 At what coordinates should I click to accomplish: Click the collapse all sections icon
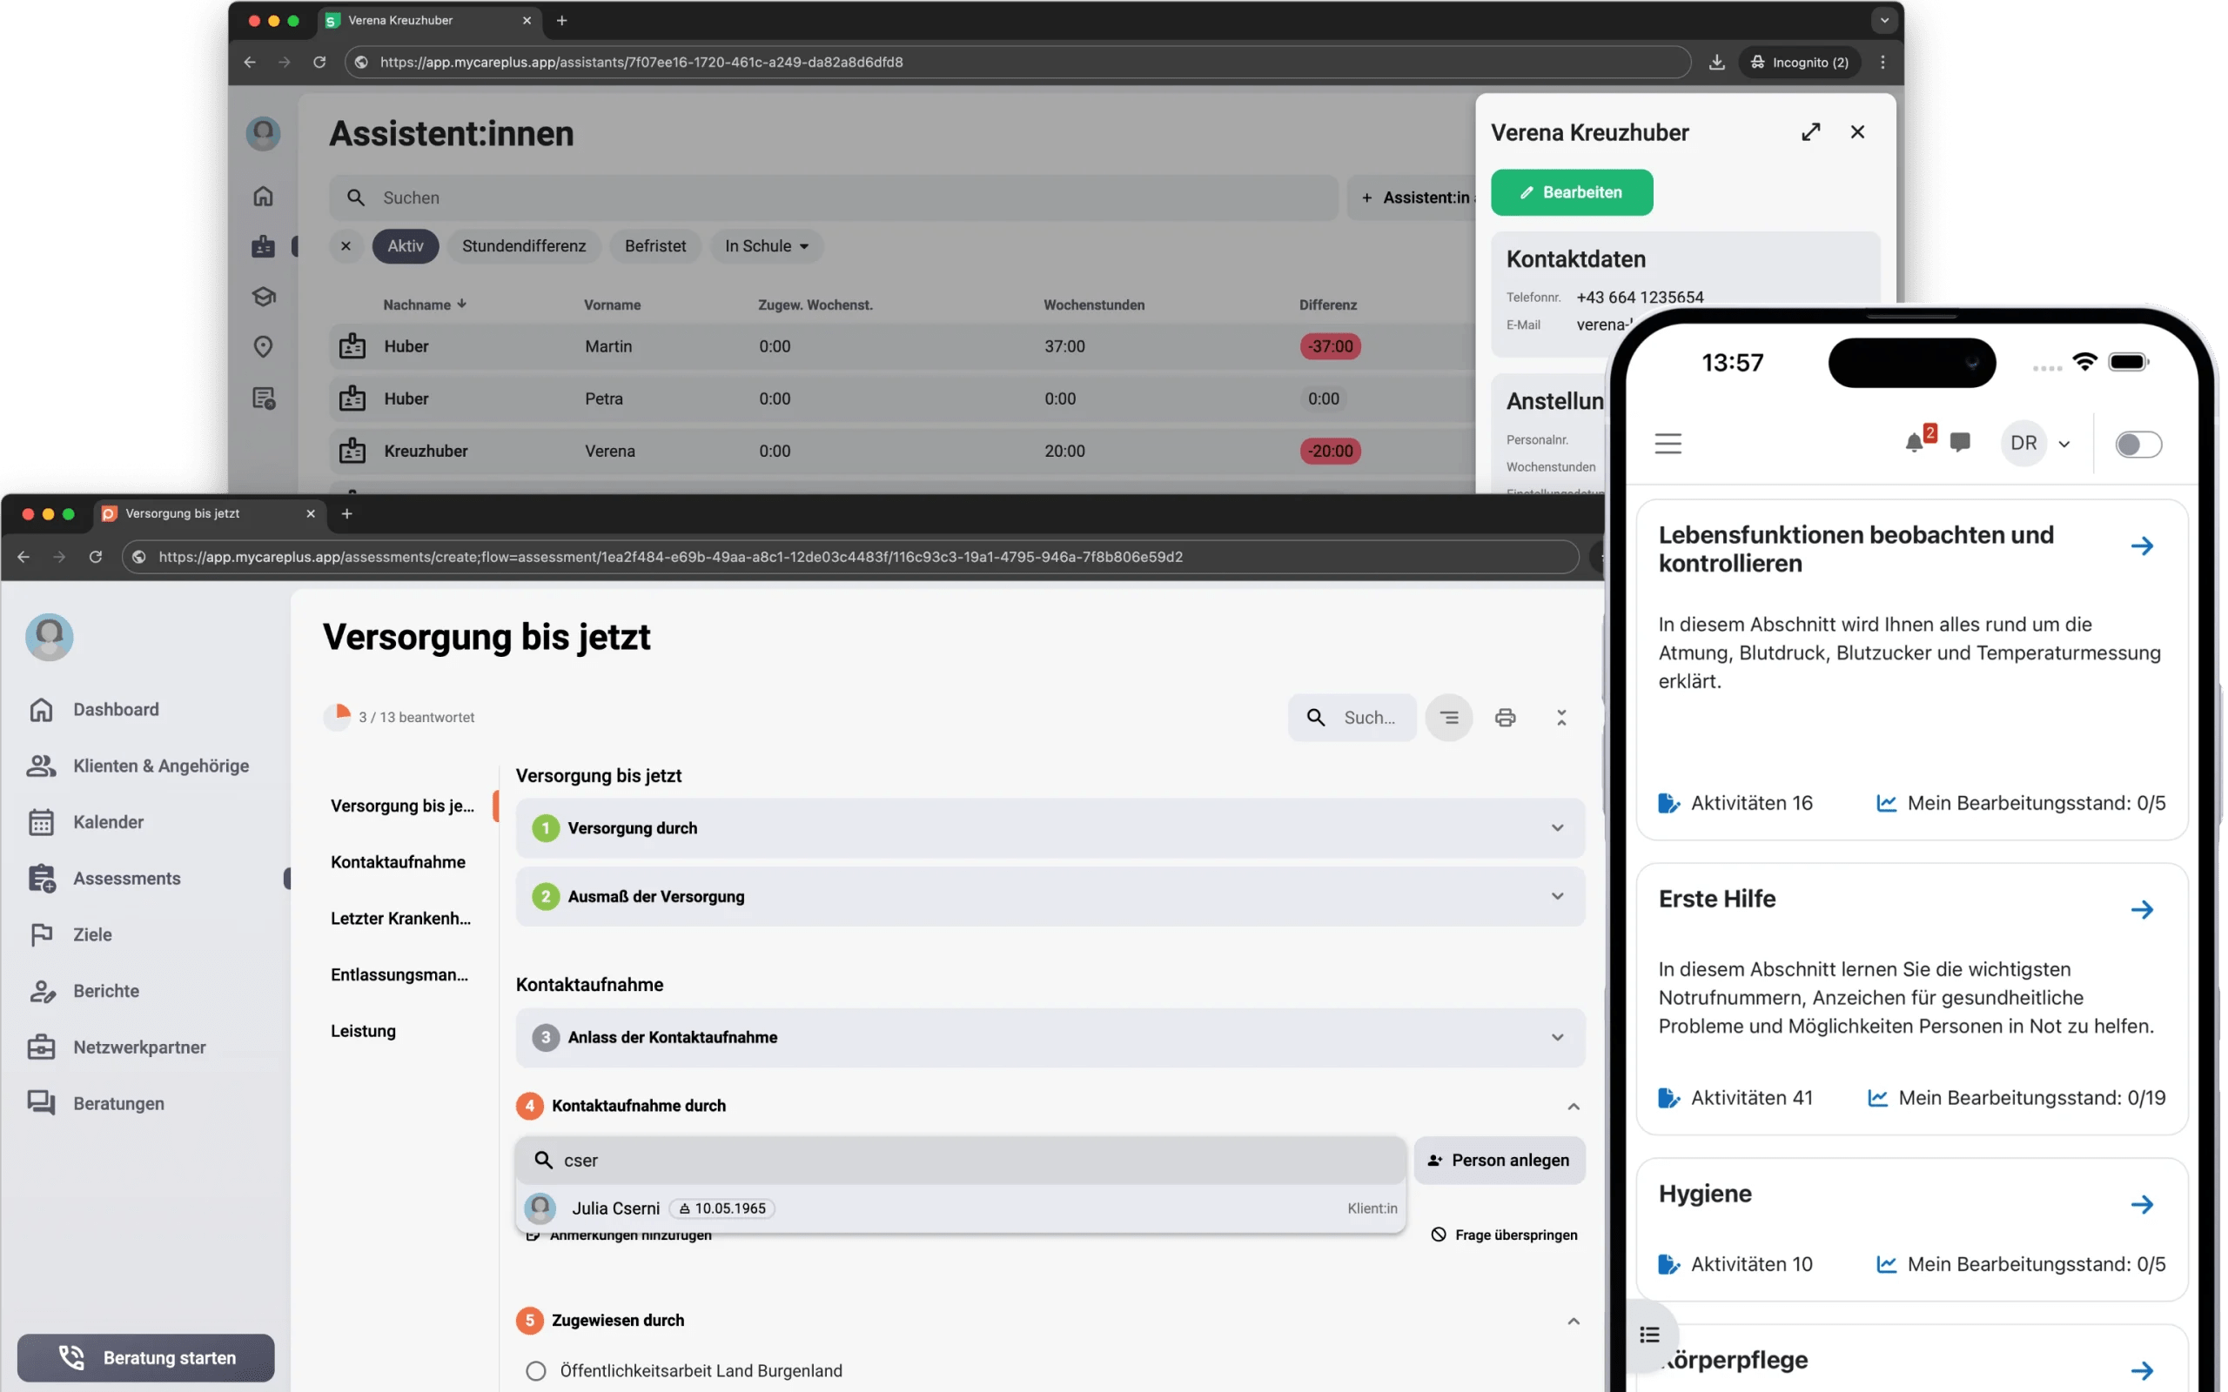1561,717
